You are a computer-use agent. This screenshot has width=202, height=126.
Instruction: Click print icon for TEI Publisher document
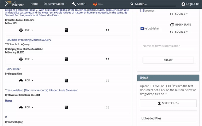pyautogui.click(x=21, y=80)
